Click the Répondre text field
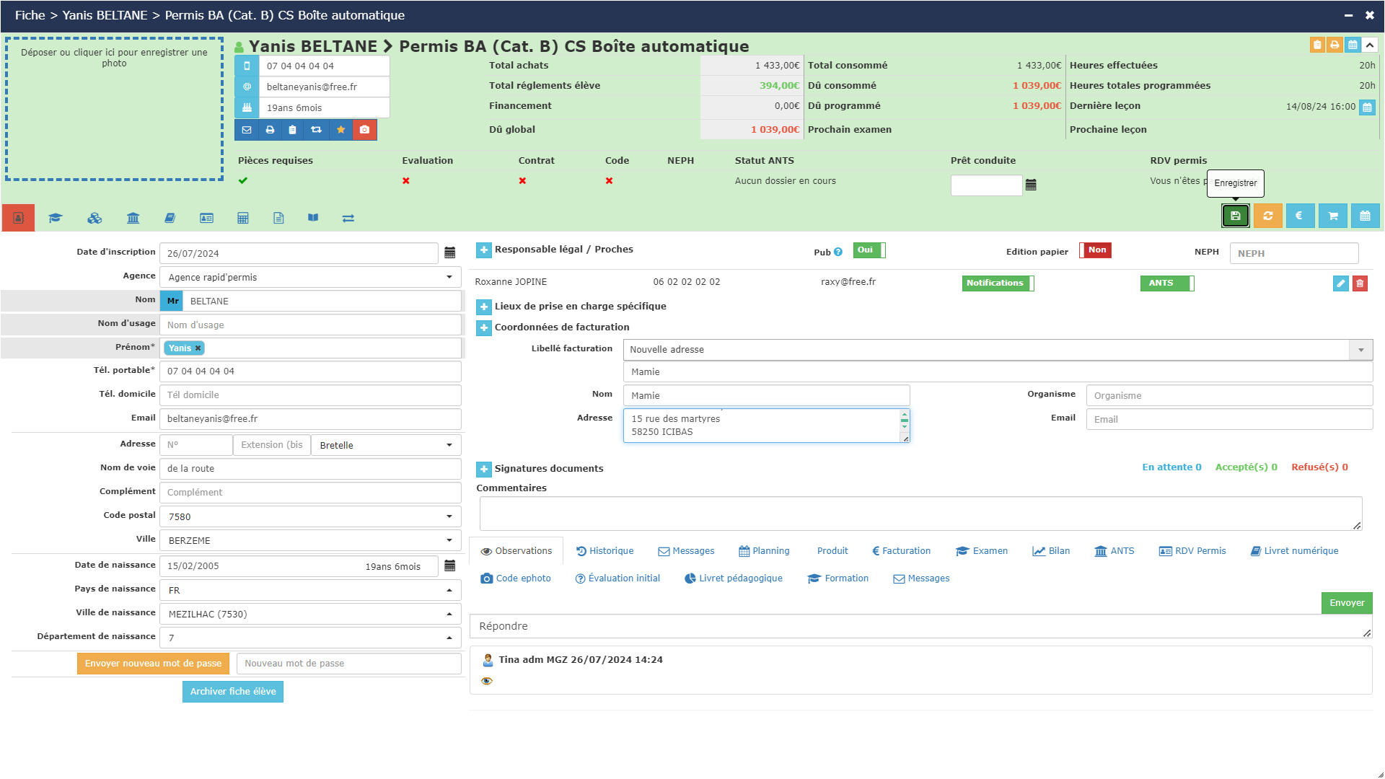This screenshot has height=779, width=1385. 920,626
